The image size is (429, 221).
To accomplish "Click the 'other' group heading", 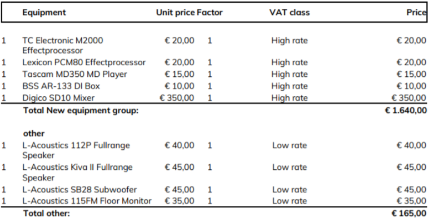I will 34,134.
